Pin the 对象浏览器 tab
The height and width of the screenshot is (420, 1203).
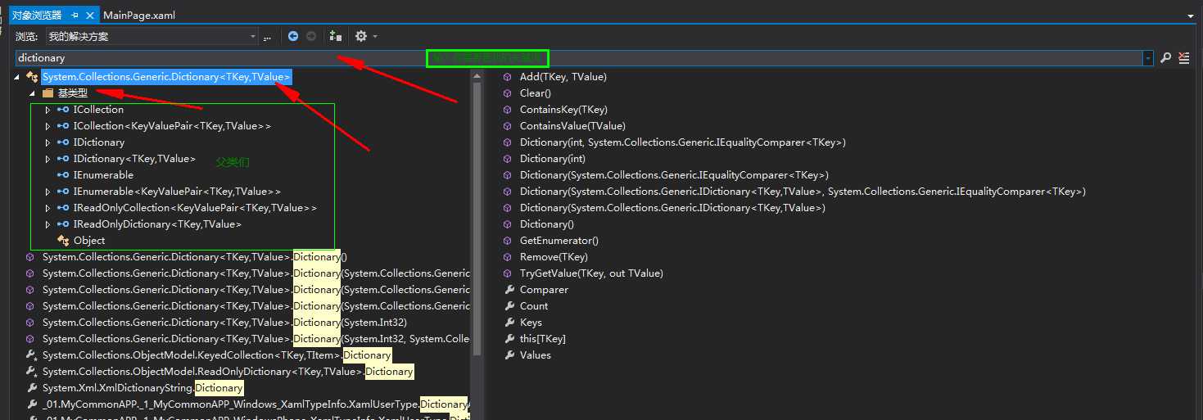(75, 15)
